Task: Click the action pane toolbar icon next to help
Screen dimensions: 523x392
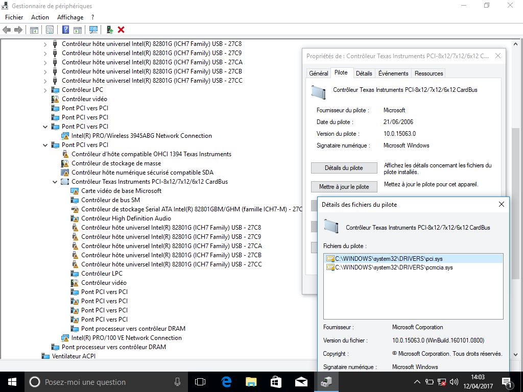Action: coord(78,30)
